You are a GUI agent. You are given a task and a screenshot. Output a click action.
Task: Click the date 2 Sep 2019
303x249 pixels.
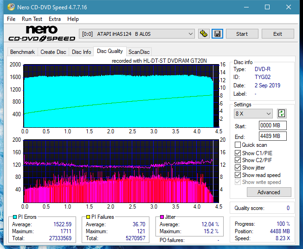tap(267, 85)
